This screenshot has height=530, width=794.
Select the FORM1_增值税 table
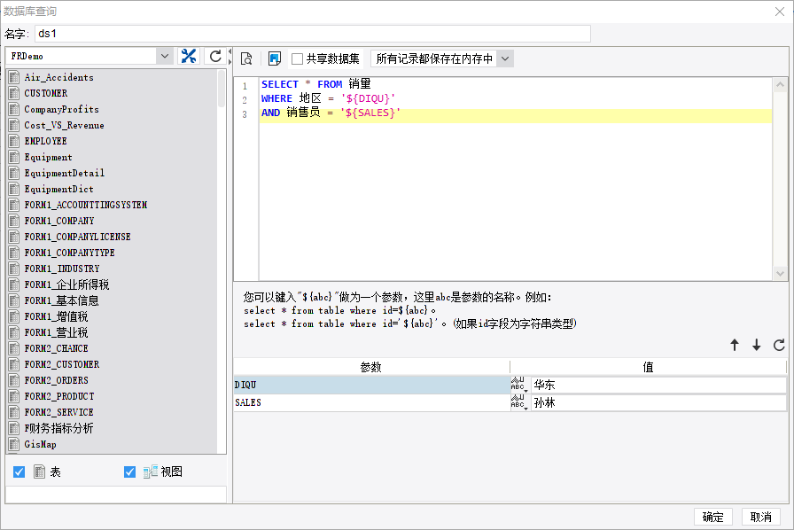pyautogui.click(x=56, y=316)
